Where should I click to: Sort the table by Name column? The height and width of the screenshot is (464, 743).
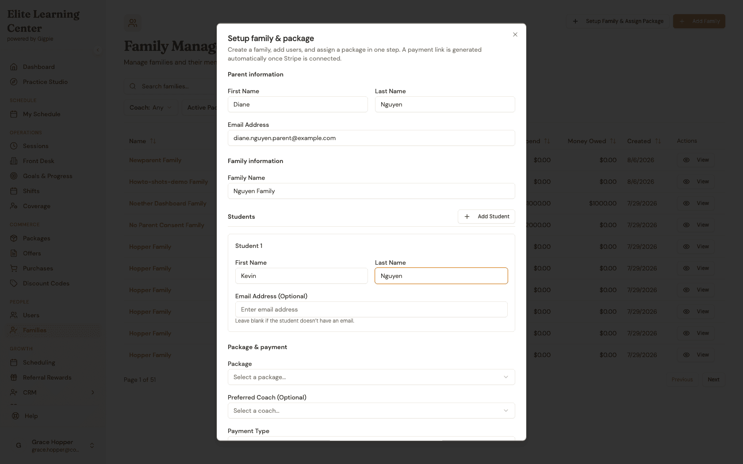pos(142,141)
